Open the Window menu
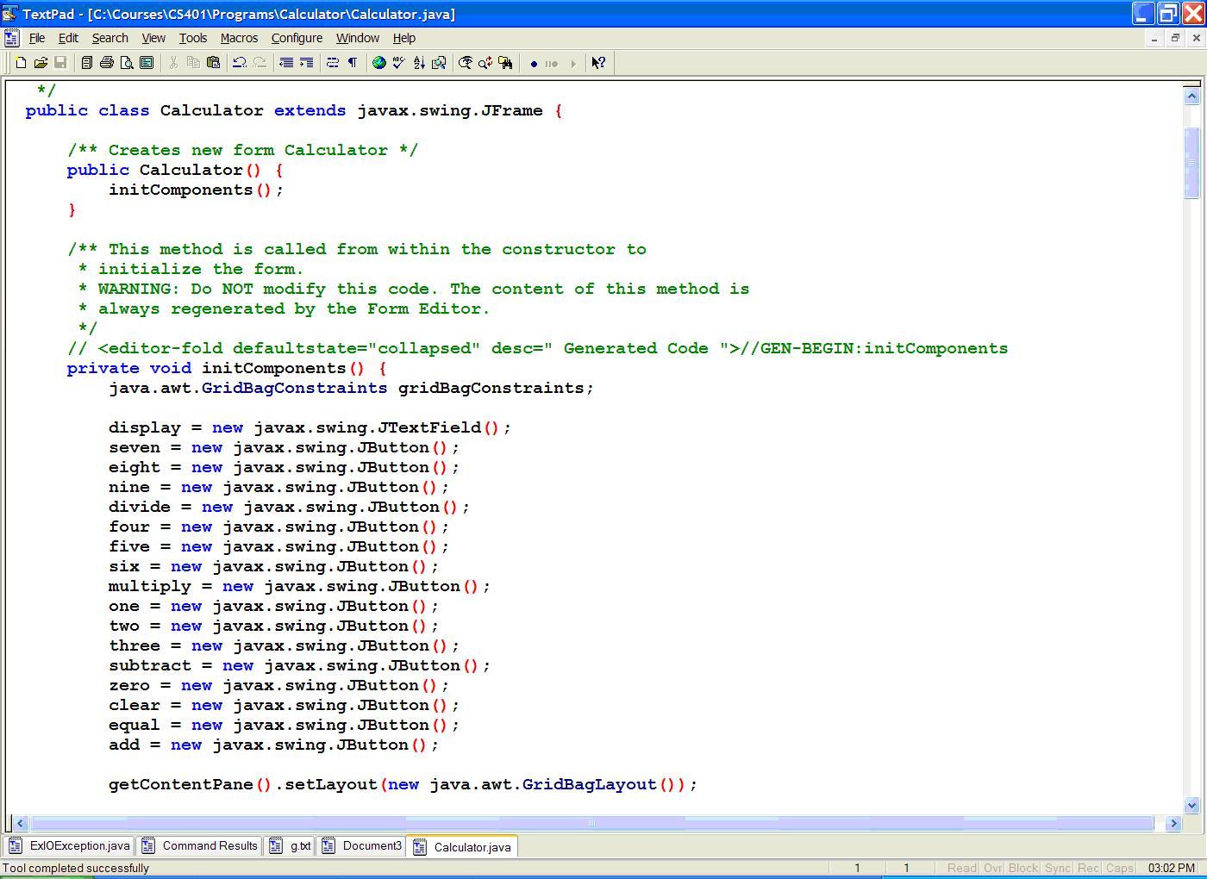Image resolution: width=1207 pixels, height=879 pixels. pyautogui.click(x=358, y=38)
